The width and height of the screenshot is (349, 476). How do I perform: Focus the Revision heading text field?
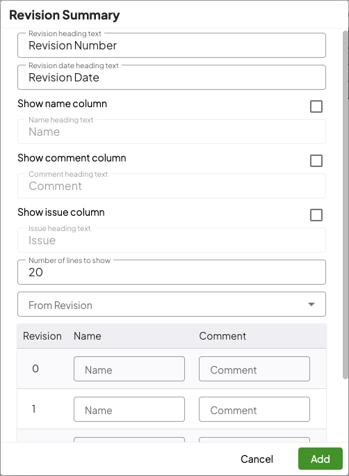tap(172, 45)
